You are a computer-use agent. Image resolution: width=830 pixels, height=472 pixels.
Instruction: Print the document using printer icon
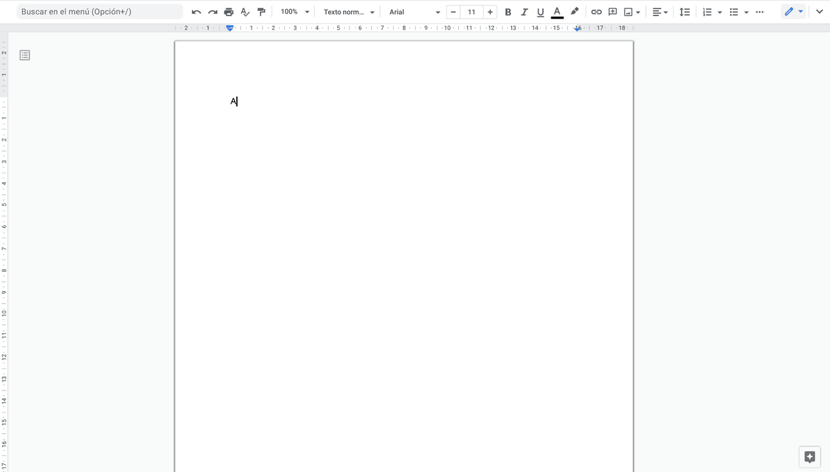(x=229, y=12)
